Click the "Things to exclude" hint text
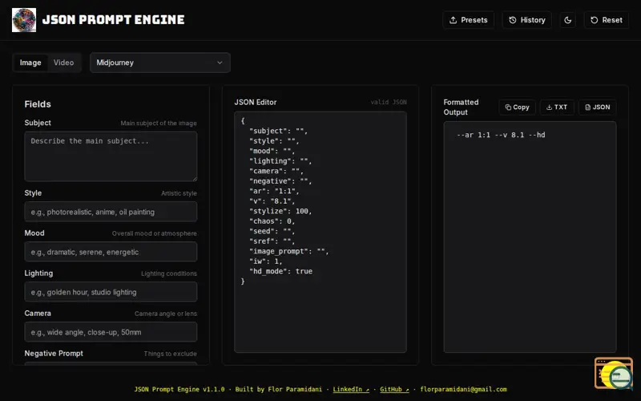This screenshot has height=401, width=641. coord(170,354)
